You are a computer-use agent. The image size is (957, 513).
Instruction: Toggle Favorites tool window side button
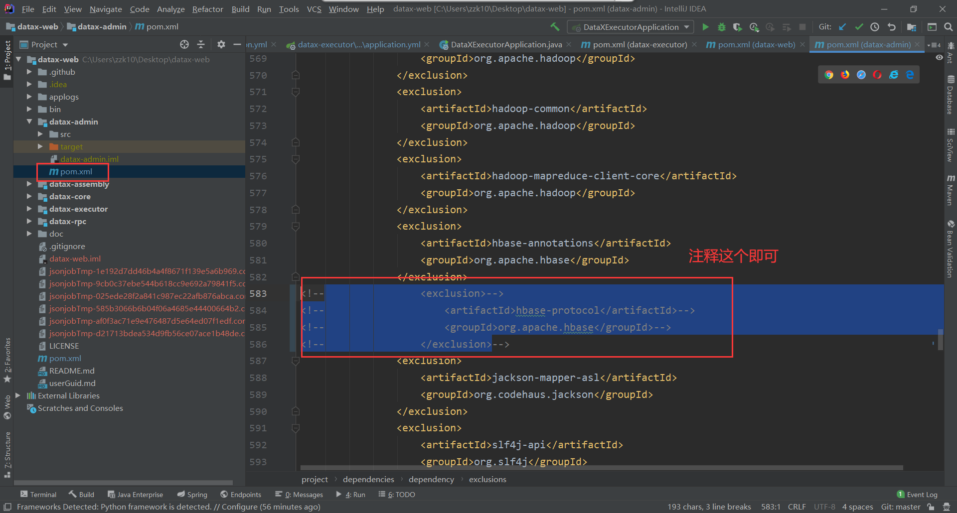click(x=7, y=361)
